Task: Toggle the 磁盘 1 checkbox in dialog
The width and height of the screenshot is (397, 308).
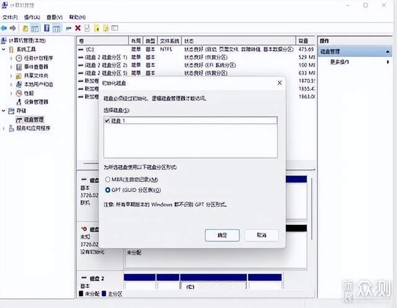Action: pyautogui.click(x=107, y=121)
